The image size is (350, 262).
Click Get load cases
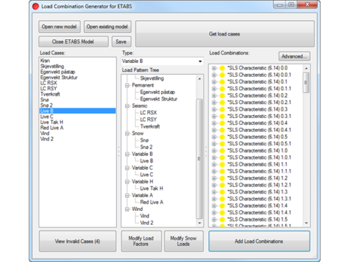click(225, 34)
